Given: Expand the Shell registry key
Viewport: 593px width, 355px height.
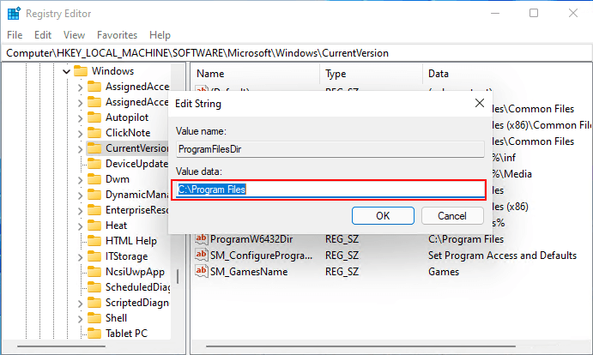Looking at the screenshot, I should (80, 318).
